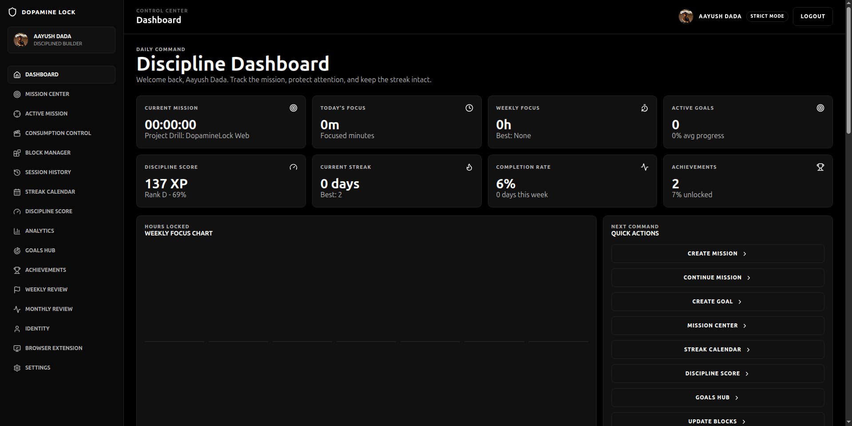Click the chevron on Goals Hub quick action

[737, 398]
